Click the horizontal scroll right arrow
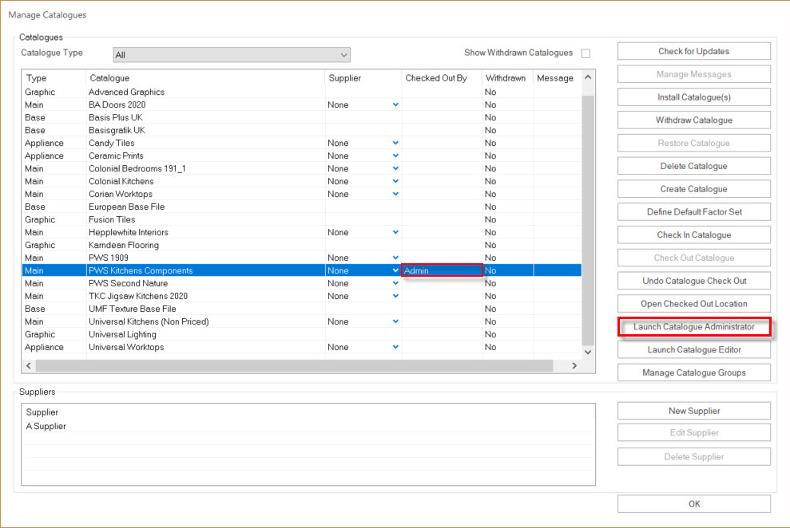This screenshot has width=790, height=528. click(574, 365)
